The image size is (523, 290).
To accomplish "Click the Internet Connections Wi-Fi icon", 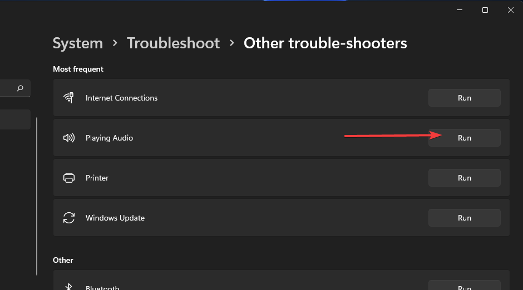I will 69,98.
